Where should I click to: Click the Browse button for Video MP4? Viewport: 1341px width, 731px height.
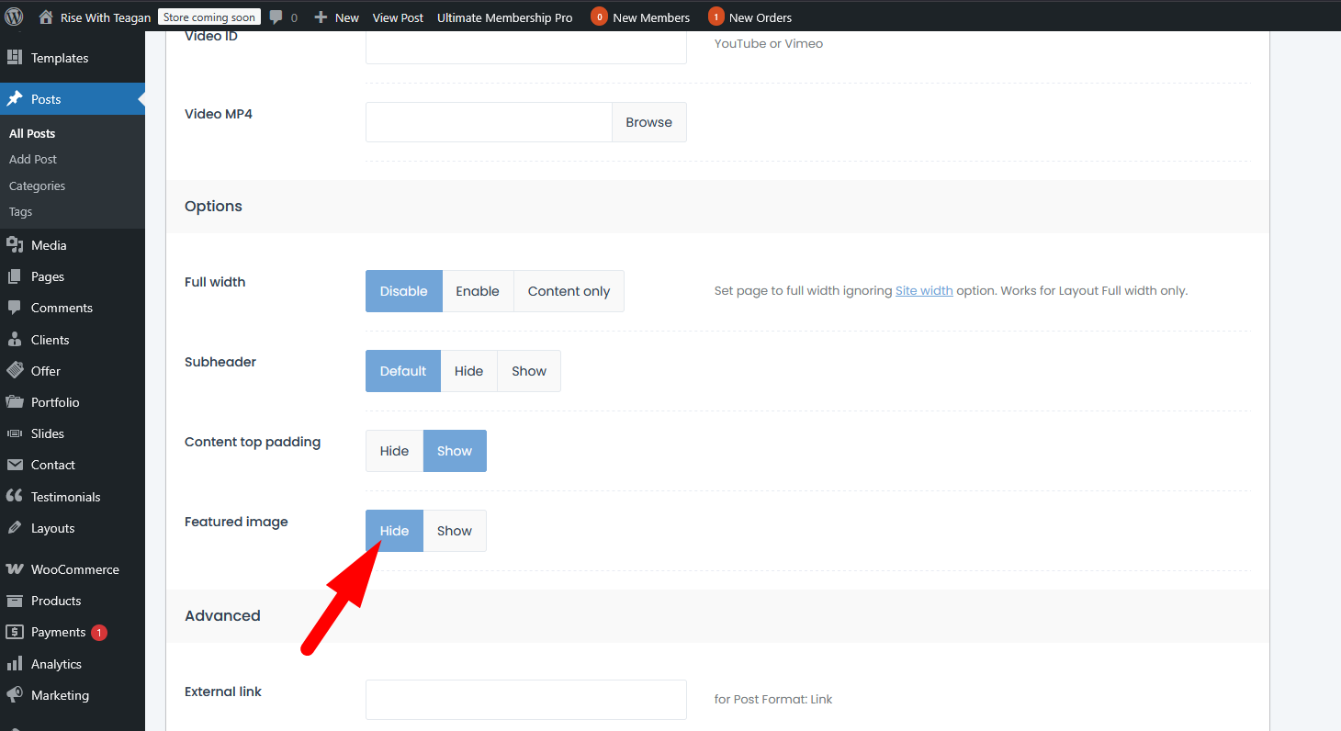pyautogui.click(x=648, y=122)
